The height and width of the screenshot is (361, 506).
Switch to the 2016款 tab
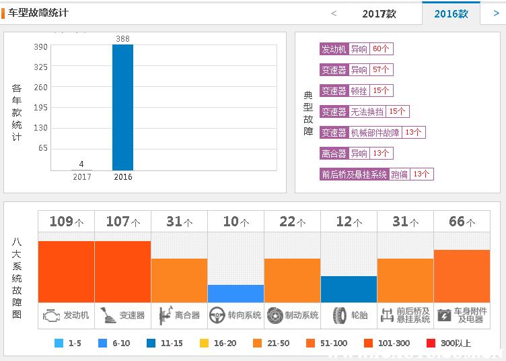451,13
